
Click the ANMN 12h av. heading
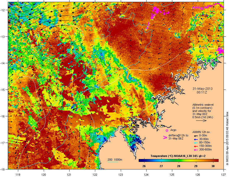(x=201, y=132)
